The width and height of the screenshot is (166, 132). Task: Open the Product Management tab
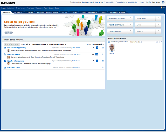[89, 12]
